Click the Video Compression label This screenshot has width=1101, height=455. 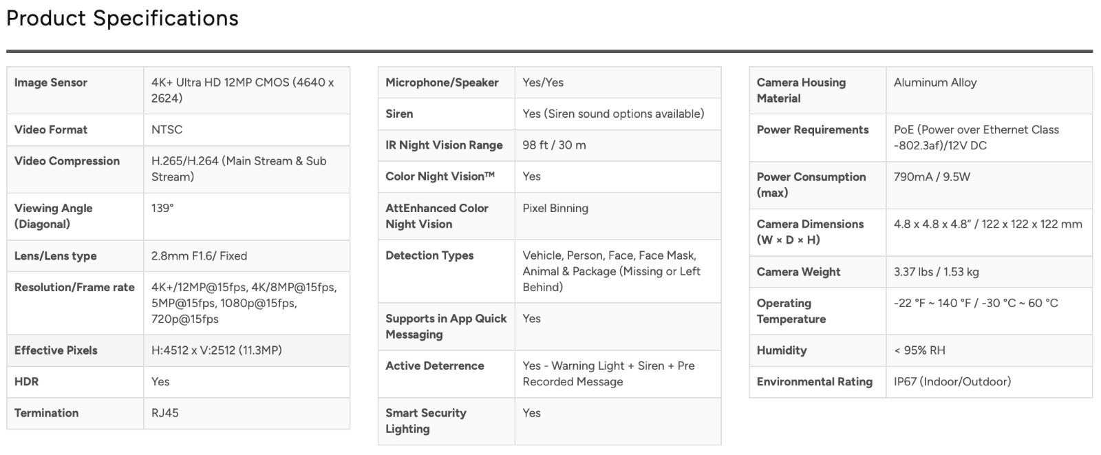click(x=67, y=161)
